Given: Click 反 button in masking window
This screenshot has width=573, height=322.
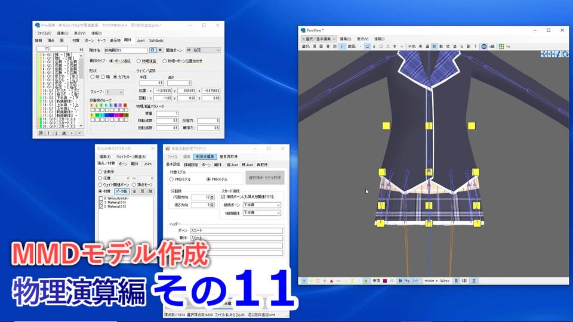Looking at the screenshot, I should point(143,191).
